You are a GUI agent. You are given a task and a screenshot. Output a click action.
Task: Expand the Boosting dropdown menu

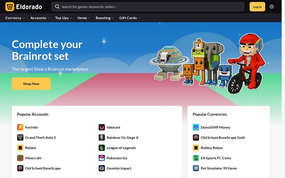click(105, 18)
